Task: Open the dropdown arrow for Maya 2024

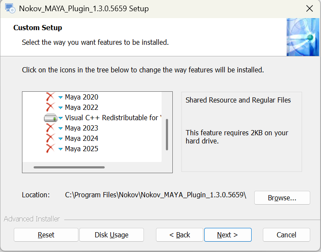Action: (60, 139)
